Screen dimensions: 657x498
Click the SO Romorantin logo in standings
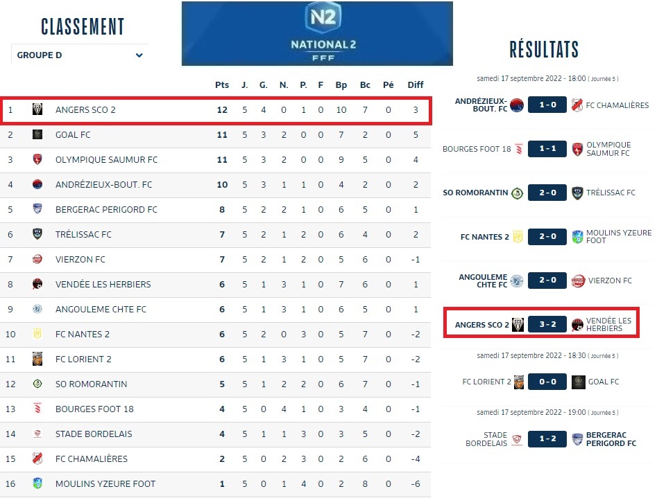point(37,384)
